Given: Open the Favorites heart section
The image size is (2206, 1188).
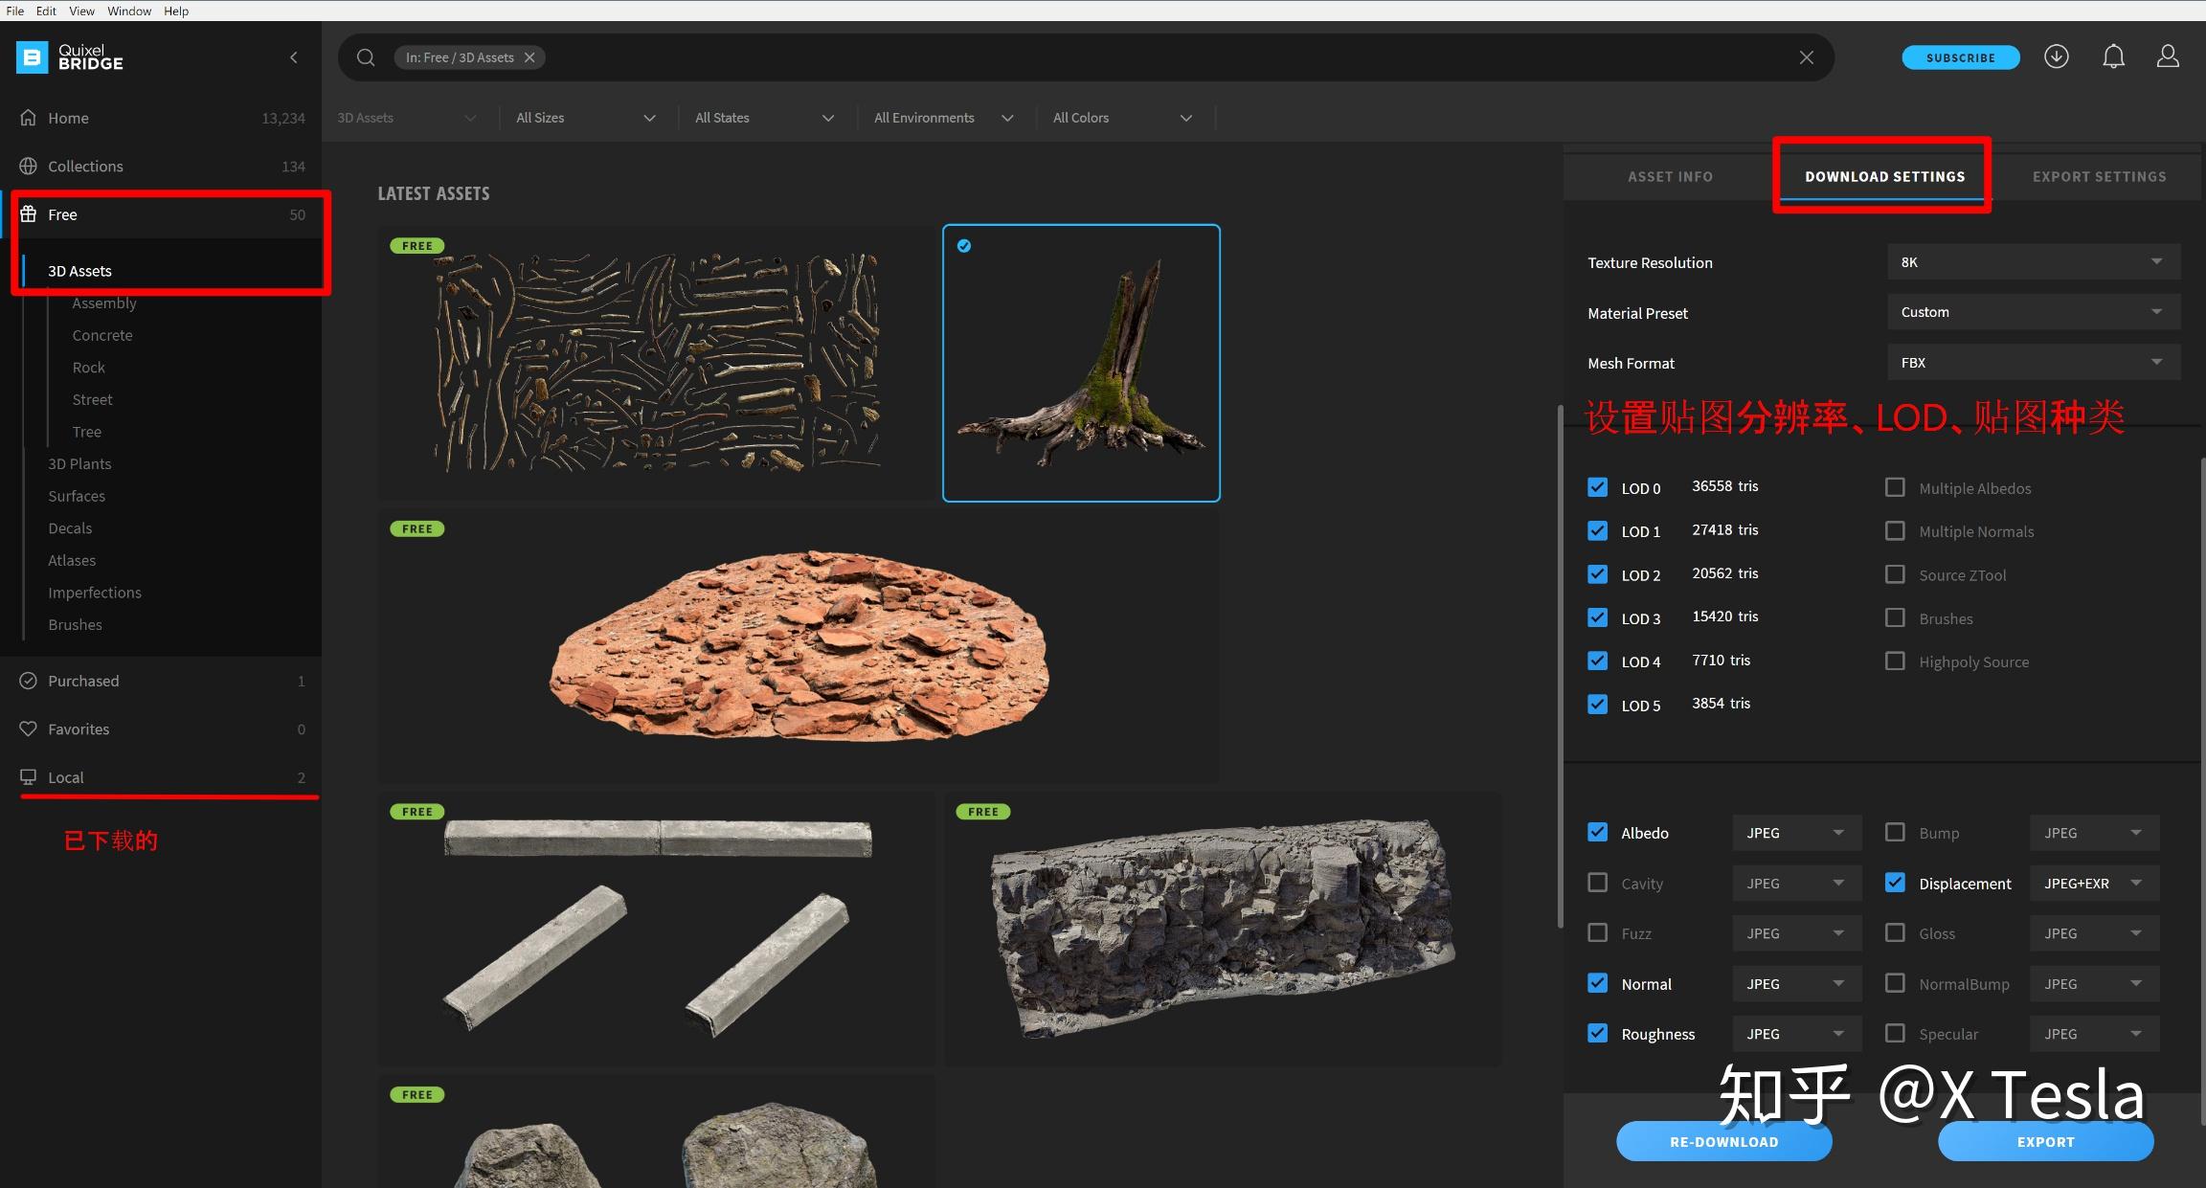Looking at the screenshot, I should [x=79, y=729].
